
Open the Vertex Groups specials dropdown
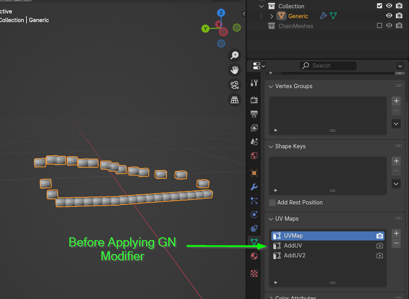(x=396, y=124)
